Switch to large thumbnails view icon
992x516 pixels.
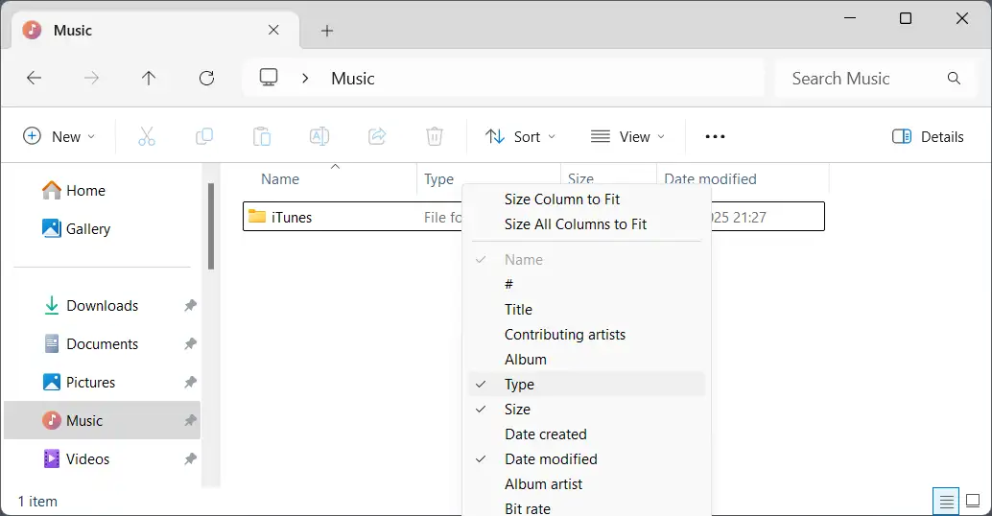point(973,501)
